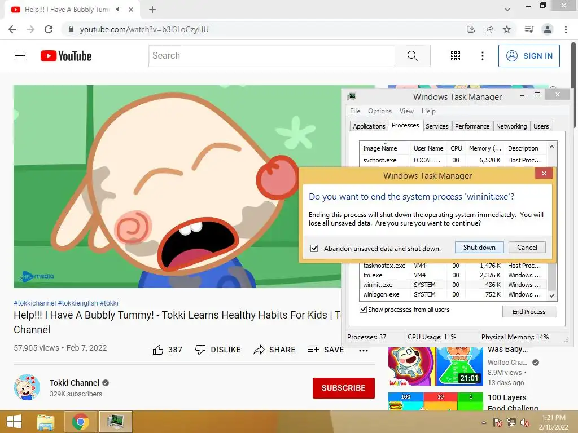Open the File menu in Task Manager
The image size is (578, 433).
(x=355, y=111)
